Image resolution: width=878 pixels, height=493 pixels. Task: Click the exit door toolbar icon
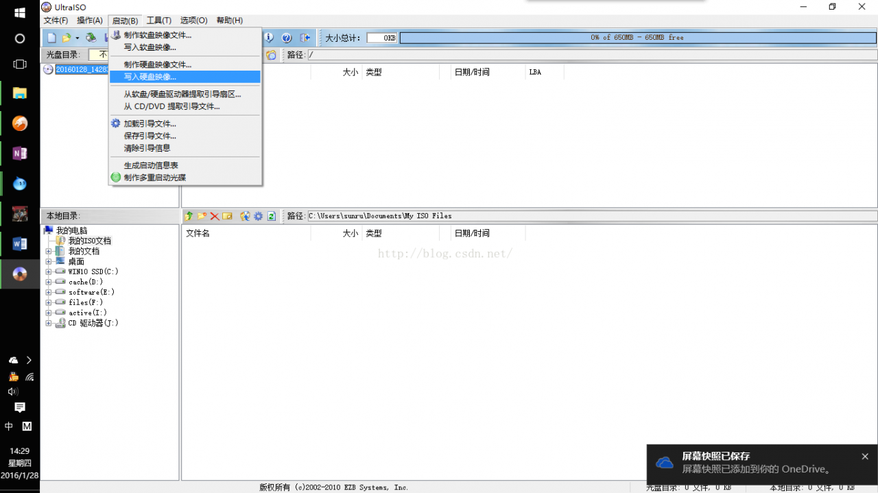[305, 38]
